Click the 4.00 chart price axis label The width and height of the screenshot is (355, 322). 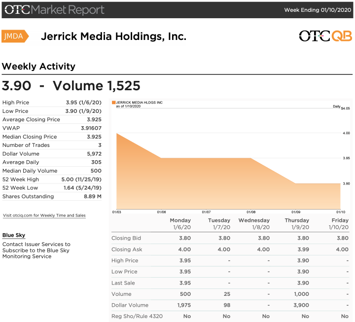click(347, 133)
